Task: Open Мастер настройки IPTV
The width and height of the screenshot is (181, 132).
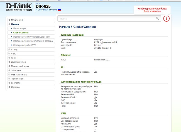Action: tap(25, 45)
